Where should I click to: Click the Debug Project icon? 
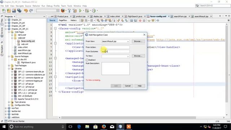(x=87, y=10)
